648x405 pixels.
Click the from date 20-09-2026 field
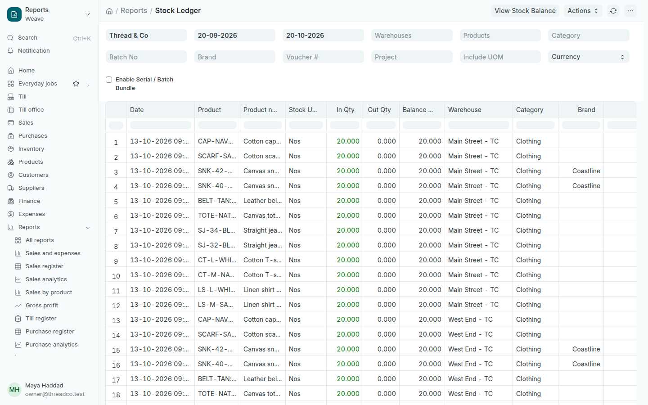click(x=235, y=35)
